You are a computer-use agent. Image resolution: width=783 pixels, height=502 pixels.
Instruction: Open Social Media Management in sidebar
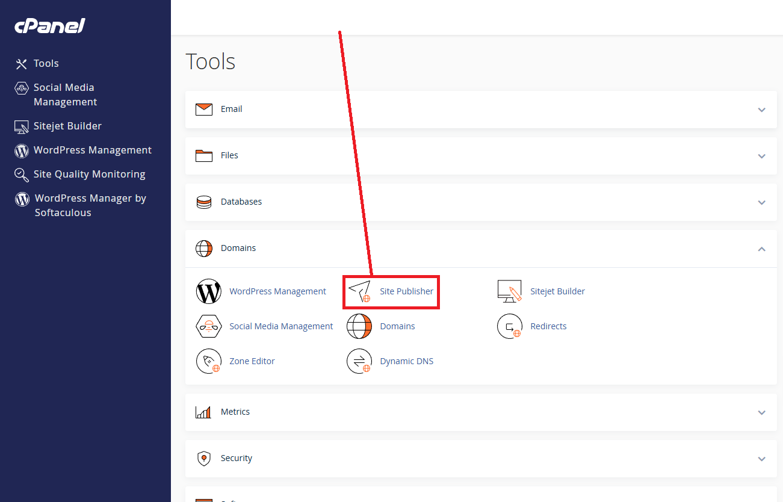click(x=65, y=95)
